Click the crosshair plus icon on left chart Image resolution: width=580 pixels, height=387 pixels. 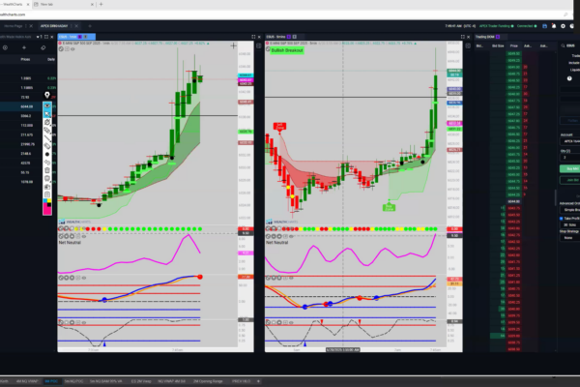tap(233, 45)
